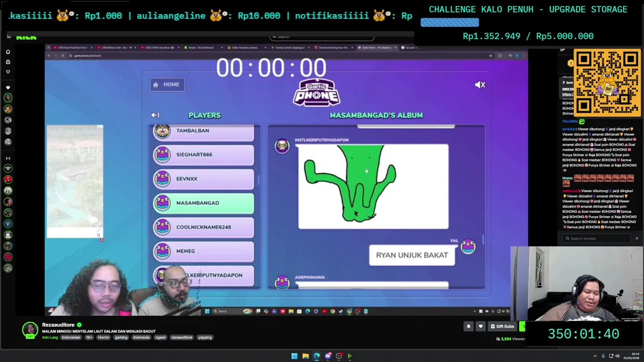This screenshot has width=644, height=362.
Task: Select the yapping tag
Action: 205,337
